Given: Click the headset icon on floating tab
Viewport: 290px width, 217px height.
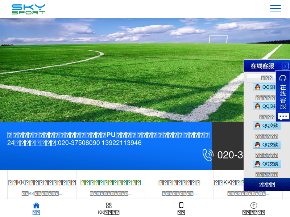Looking at the screenshot, I should coord(283,78).
